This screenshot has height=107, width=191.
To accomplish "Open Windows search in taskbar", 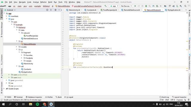I will pos(10,104).
